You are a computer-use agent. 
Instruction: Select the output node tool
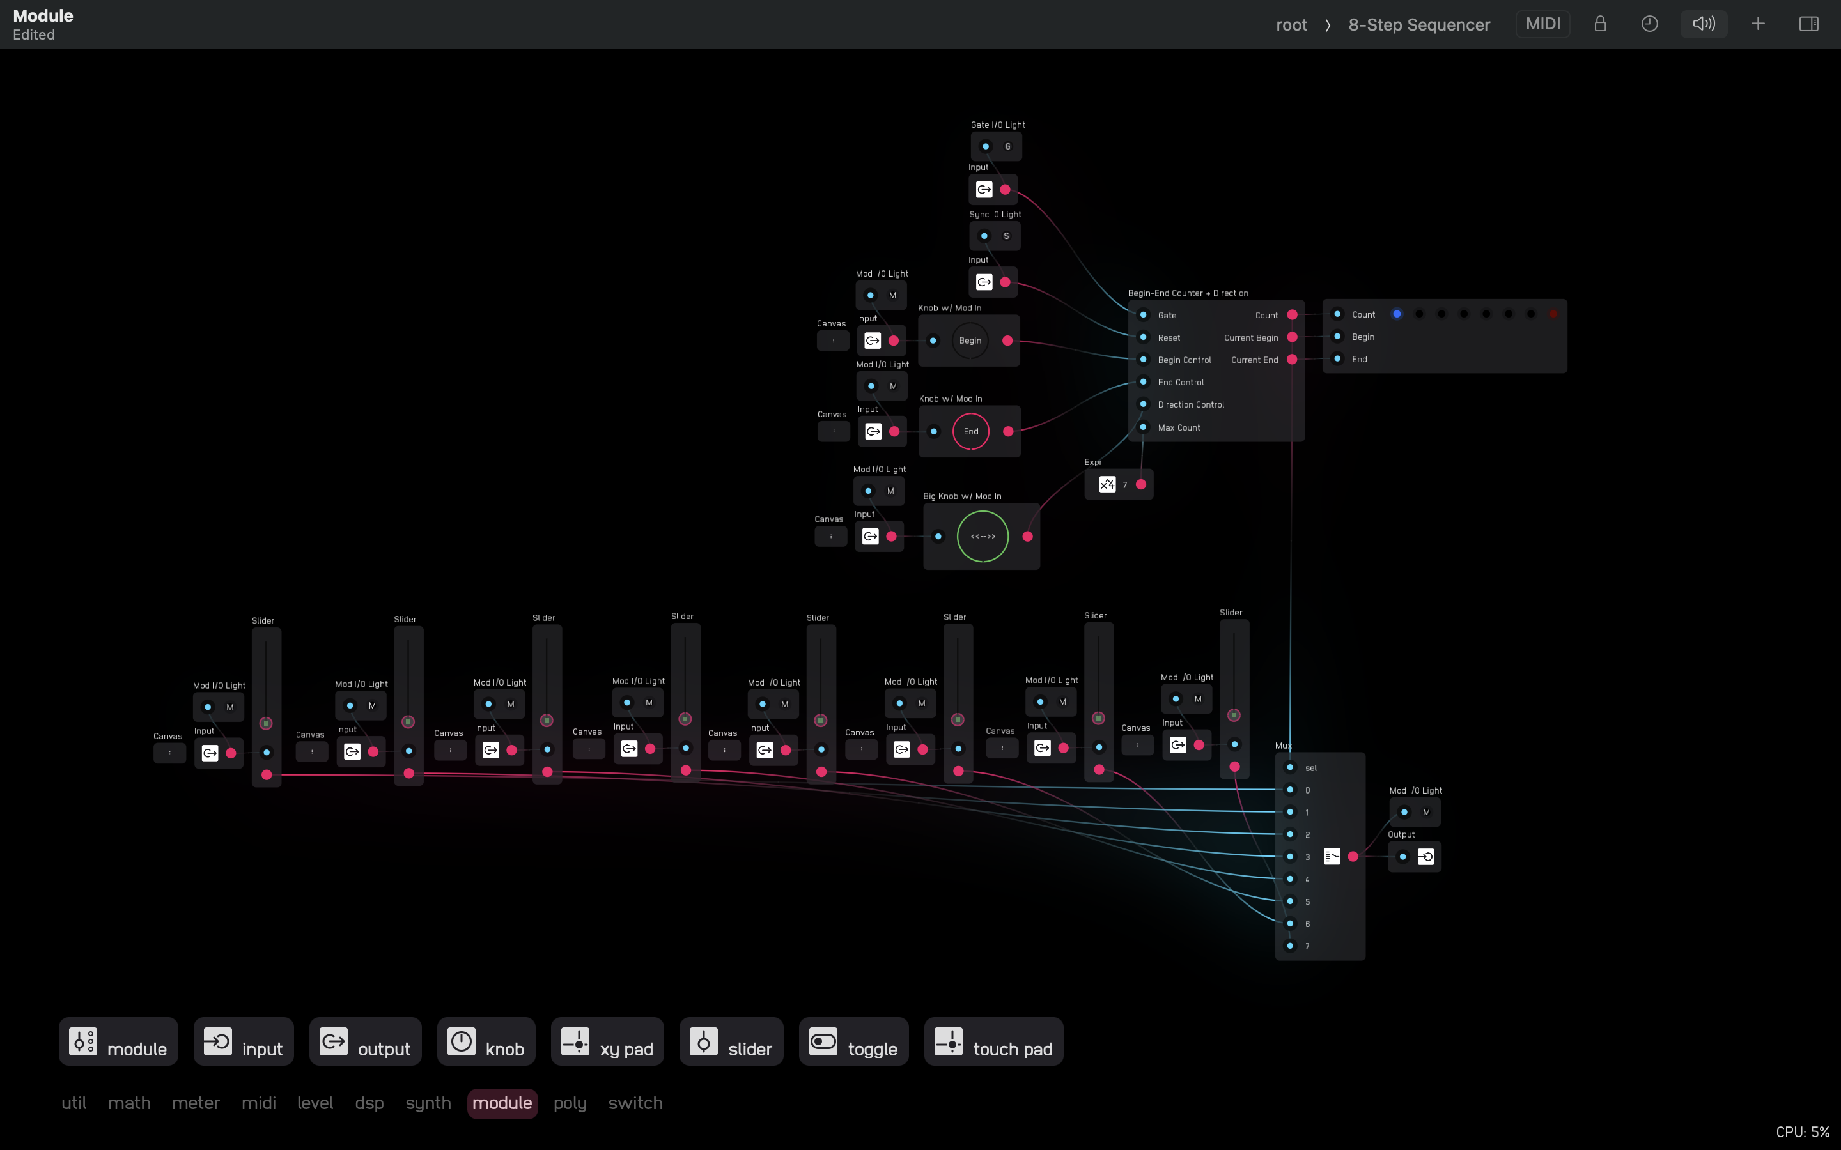[x=364, y=1041]
